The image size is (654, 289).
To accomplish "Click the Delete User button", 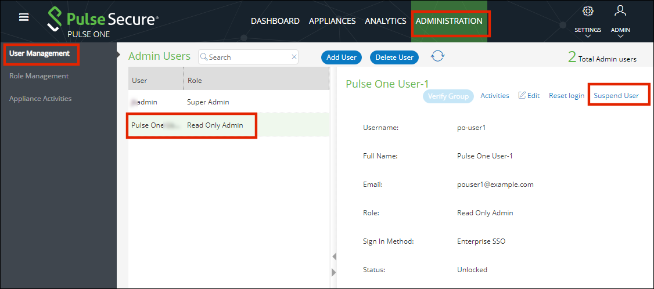I will pyautogui.click(x=394, y=57).
